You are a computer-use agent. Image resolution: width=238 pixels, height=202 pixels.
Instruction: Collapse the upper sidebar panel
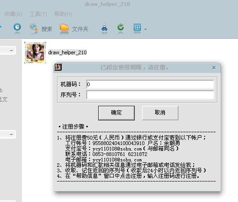(11, 50)
